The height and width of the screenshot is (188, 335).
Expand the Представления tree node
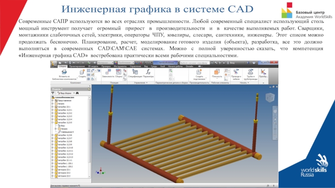[x=52, y=101]
